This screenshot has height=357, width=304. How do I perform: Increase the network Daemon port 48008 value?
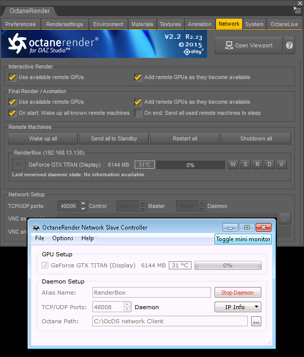(202, 203)
